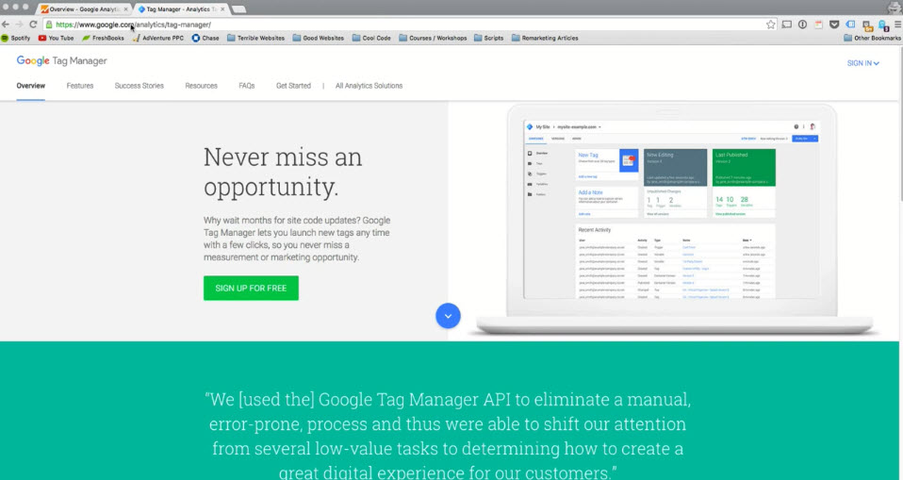Image resolution: width=903 pixels, height=480 pixels.
Task: Click the SIGN UP FOR FREE button
Action: pyautogui.click(x=251, y=288)
